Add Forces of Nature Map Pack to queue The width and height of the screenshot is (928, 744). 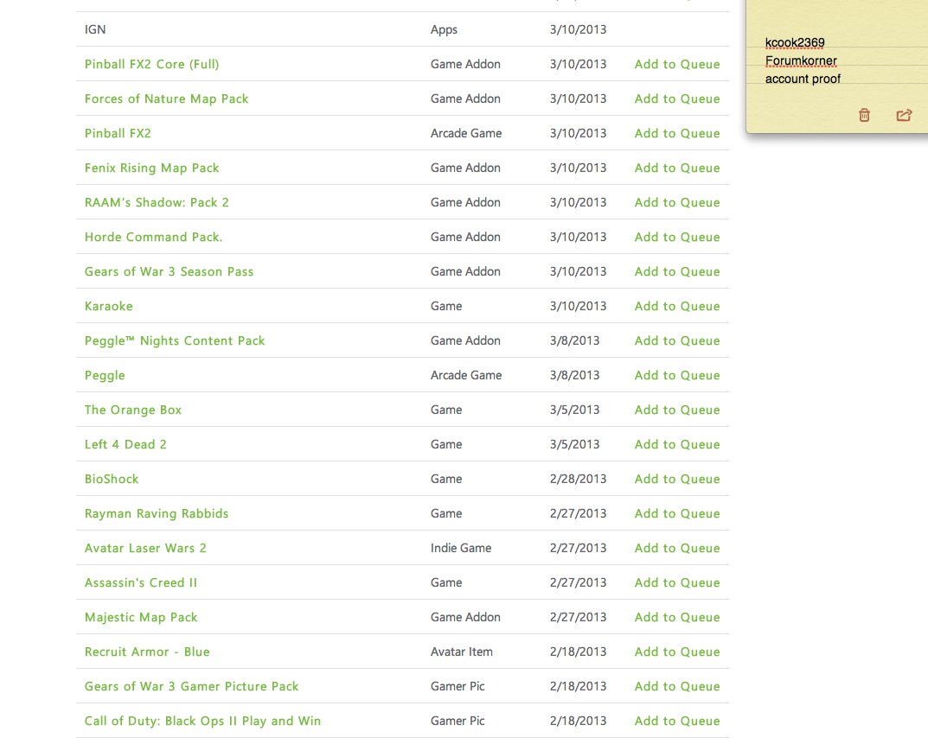pyautogui.click(x=677, y=99)
